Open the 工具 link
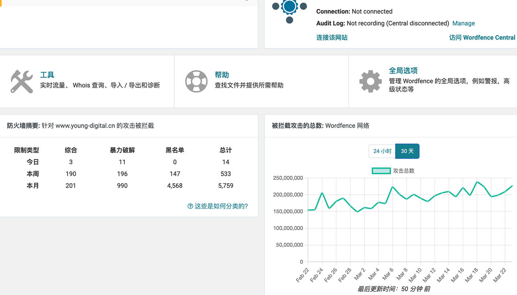The image size is (517, 295). click(x=47, y=75)
